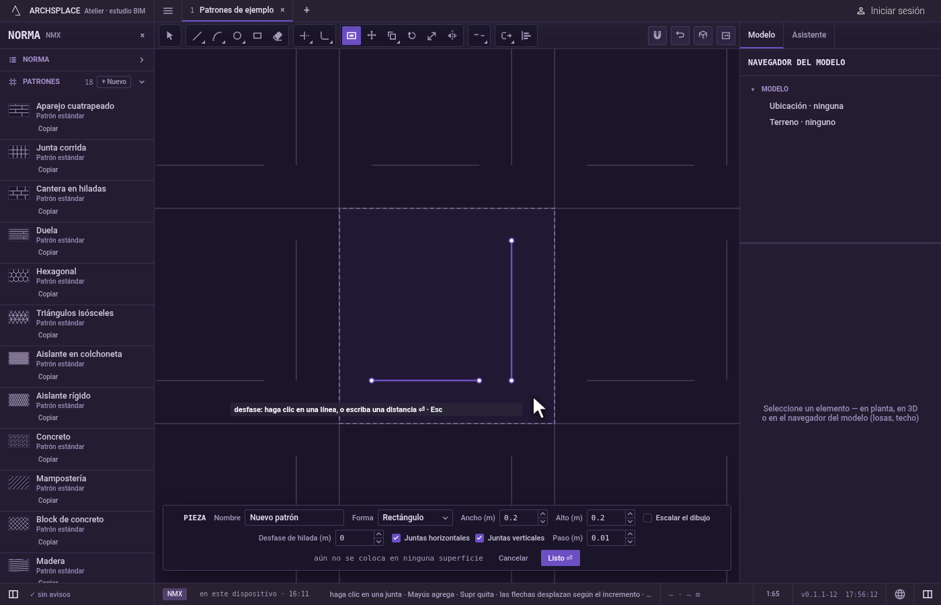This screenshot has height=605, width=941.
Task: Click Cancelar in the pieza panel
Action: pyautogui.click(x=513, y=558)
